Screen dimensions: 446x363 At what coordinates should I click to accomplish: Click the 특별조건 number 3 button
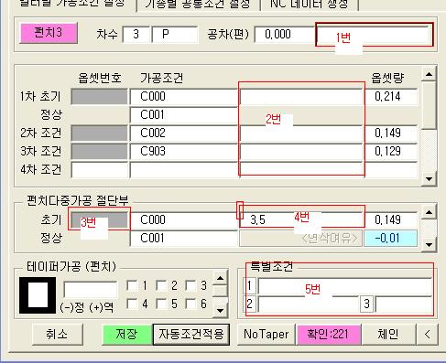[367, 304]
